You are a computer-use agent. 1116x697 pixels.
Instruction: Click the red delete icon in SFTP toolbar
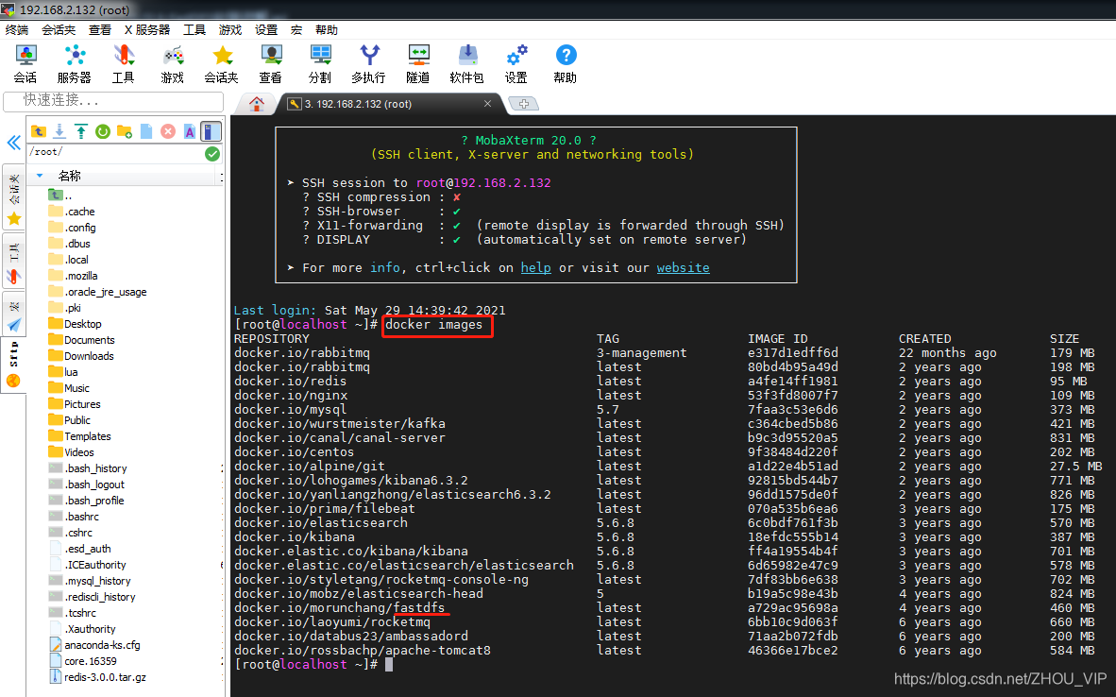tap(168, 131)
